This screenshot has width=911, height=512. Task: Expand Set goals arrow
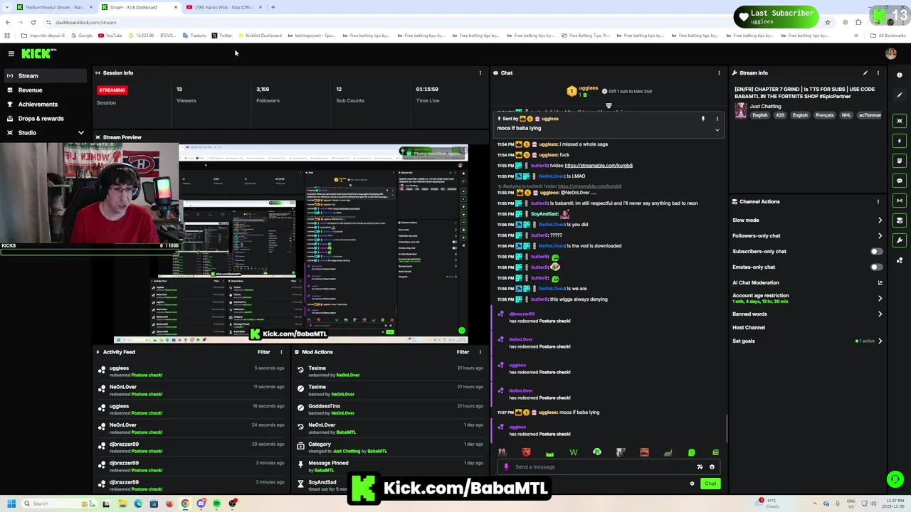point(880,341)
